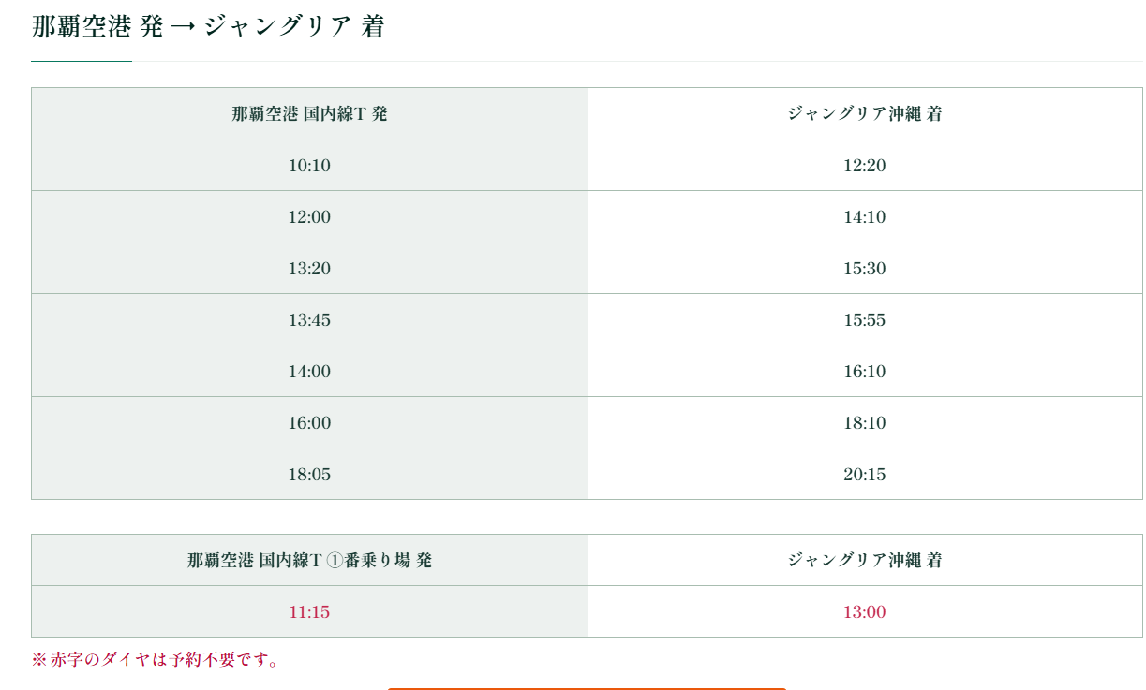
Task: Click the 那覇空港 発 → ジャングリア 着 heading
Action: (208, 27)
